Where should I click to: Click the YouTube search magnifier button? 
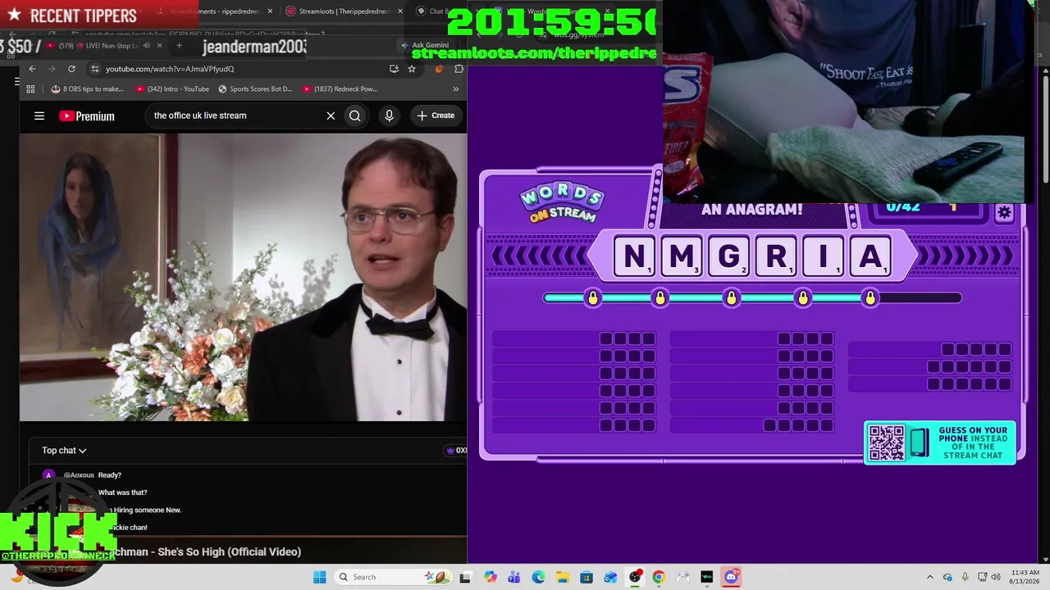pyautogui.click(x=355, y=116)
